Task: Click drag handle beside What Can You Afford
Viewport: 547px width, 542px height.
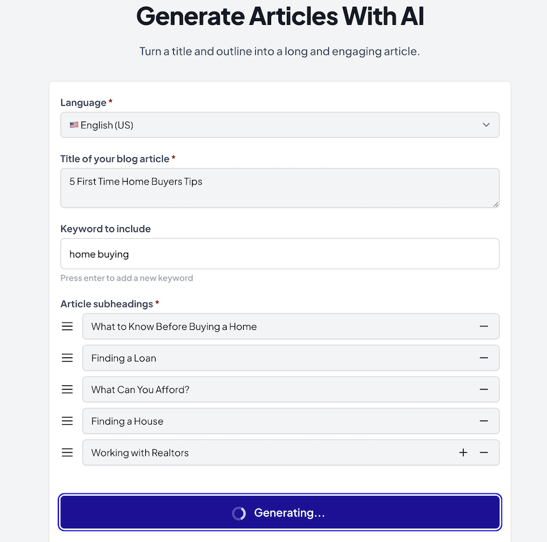Action: [67, 389]
